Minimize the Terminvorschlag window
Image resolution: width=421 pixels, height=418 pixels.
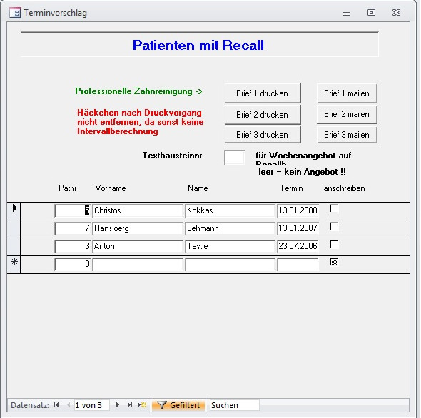tap(346, 13)
